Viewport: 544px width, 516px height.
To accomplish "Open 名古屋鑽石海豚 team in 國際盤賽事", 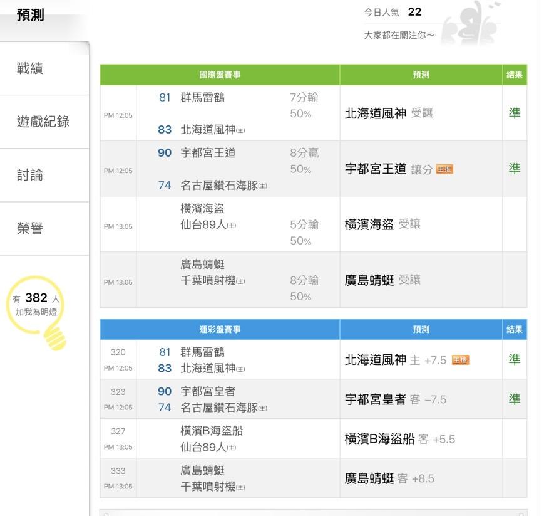I will pyautogui.click(x=219, y=185).
